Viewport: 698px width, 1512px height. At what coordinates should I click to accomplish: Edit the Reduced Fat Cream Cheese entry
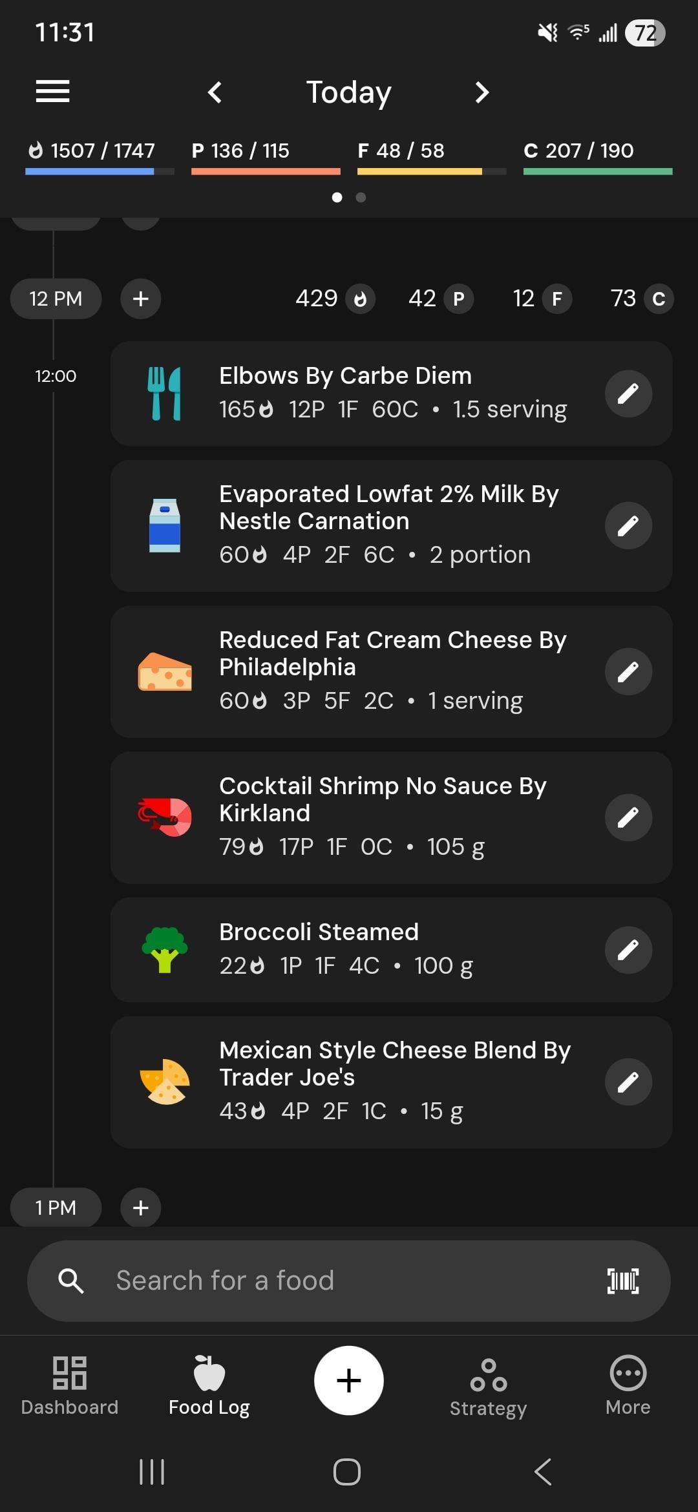[x=628, y=671]
